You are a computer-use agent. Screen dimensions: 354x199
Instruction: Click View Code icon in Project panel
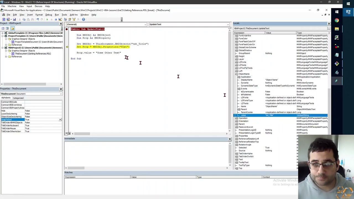(3, 28)
